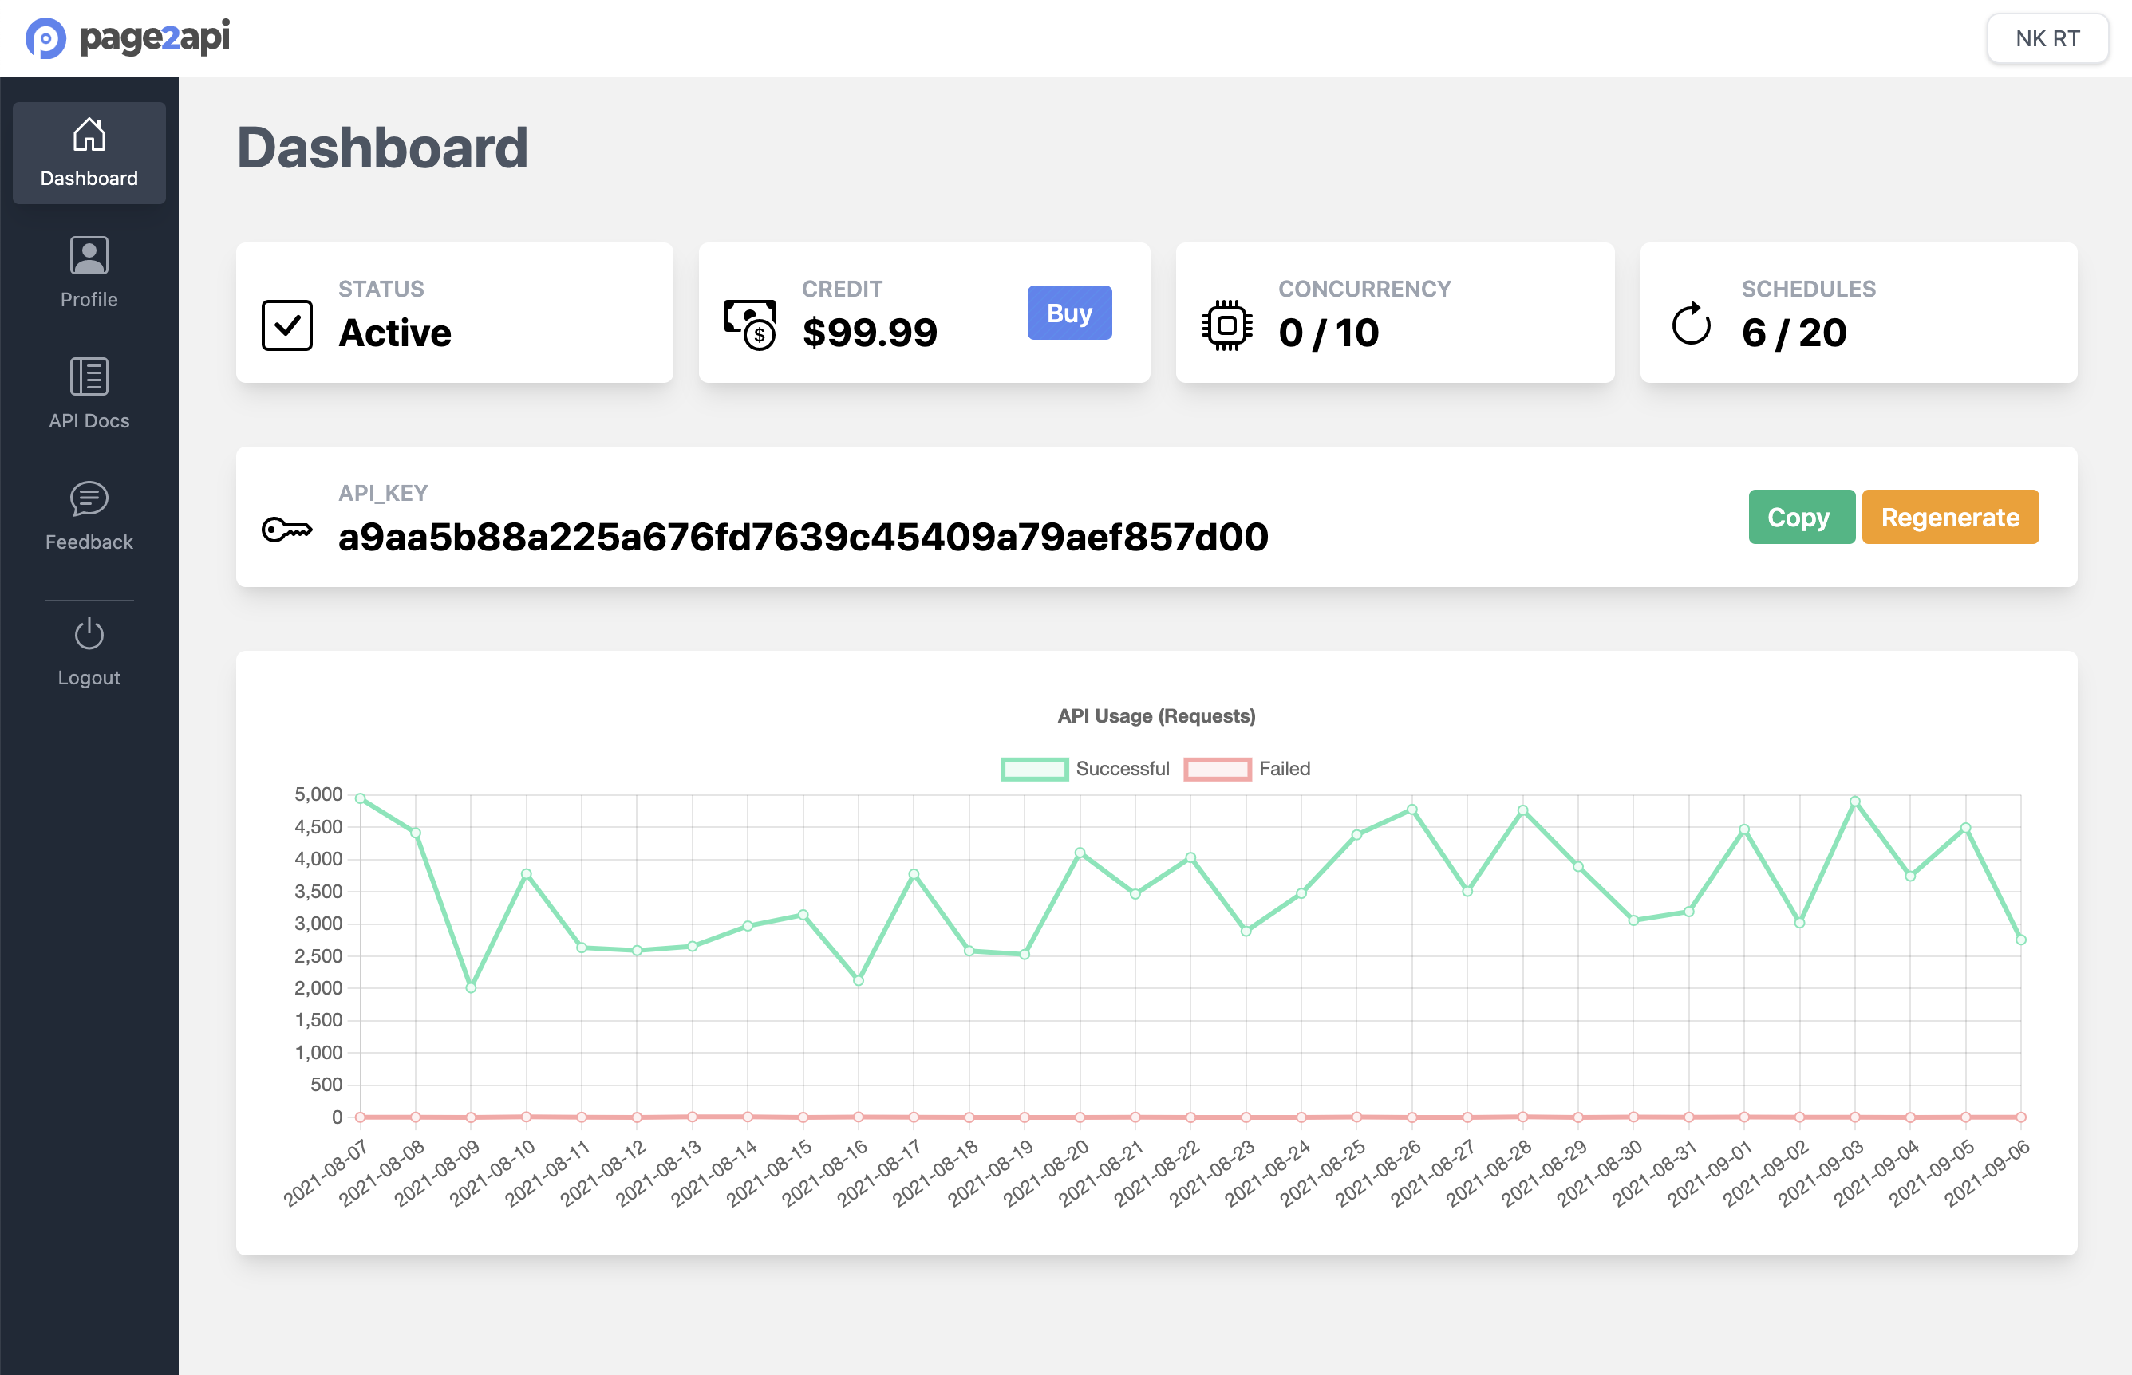2132x1375 pixels.
Task: Click the schedules refresh arrow icon
Action: 1690,325
